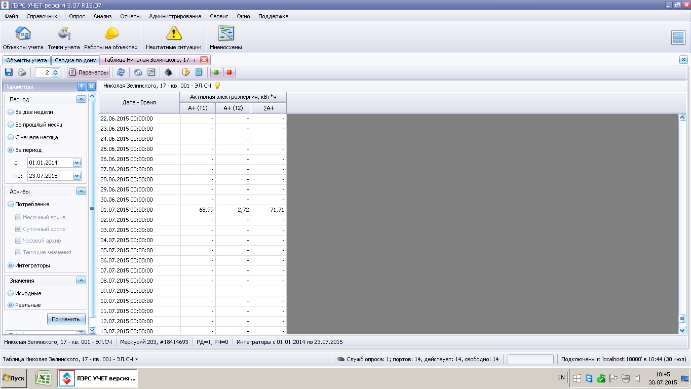Click the ΣA+ column header

pyautogui.click(x=269, y=108)
